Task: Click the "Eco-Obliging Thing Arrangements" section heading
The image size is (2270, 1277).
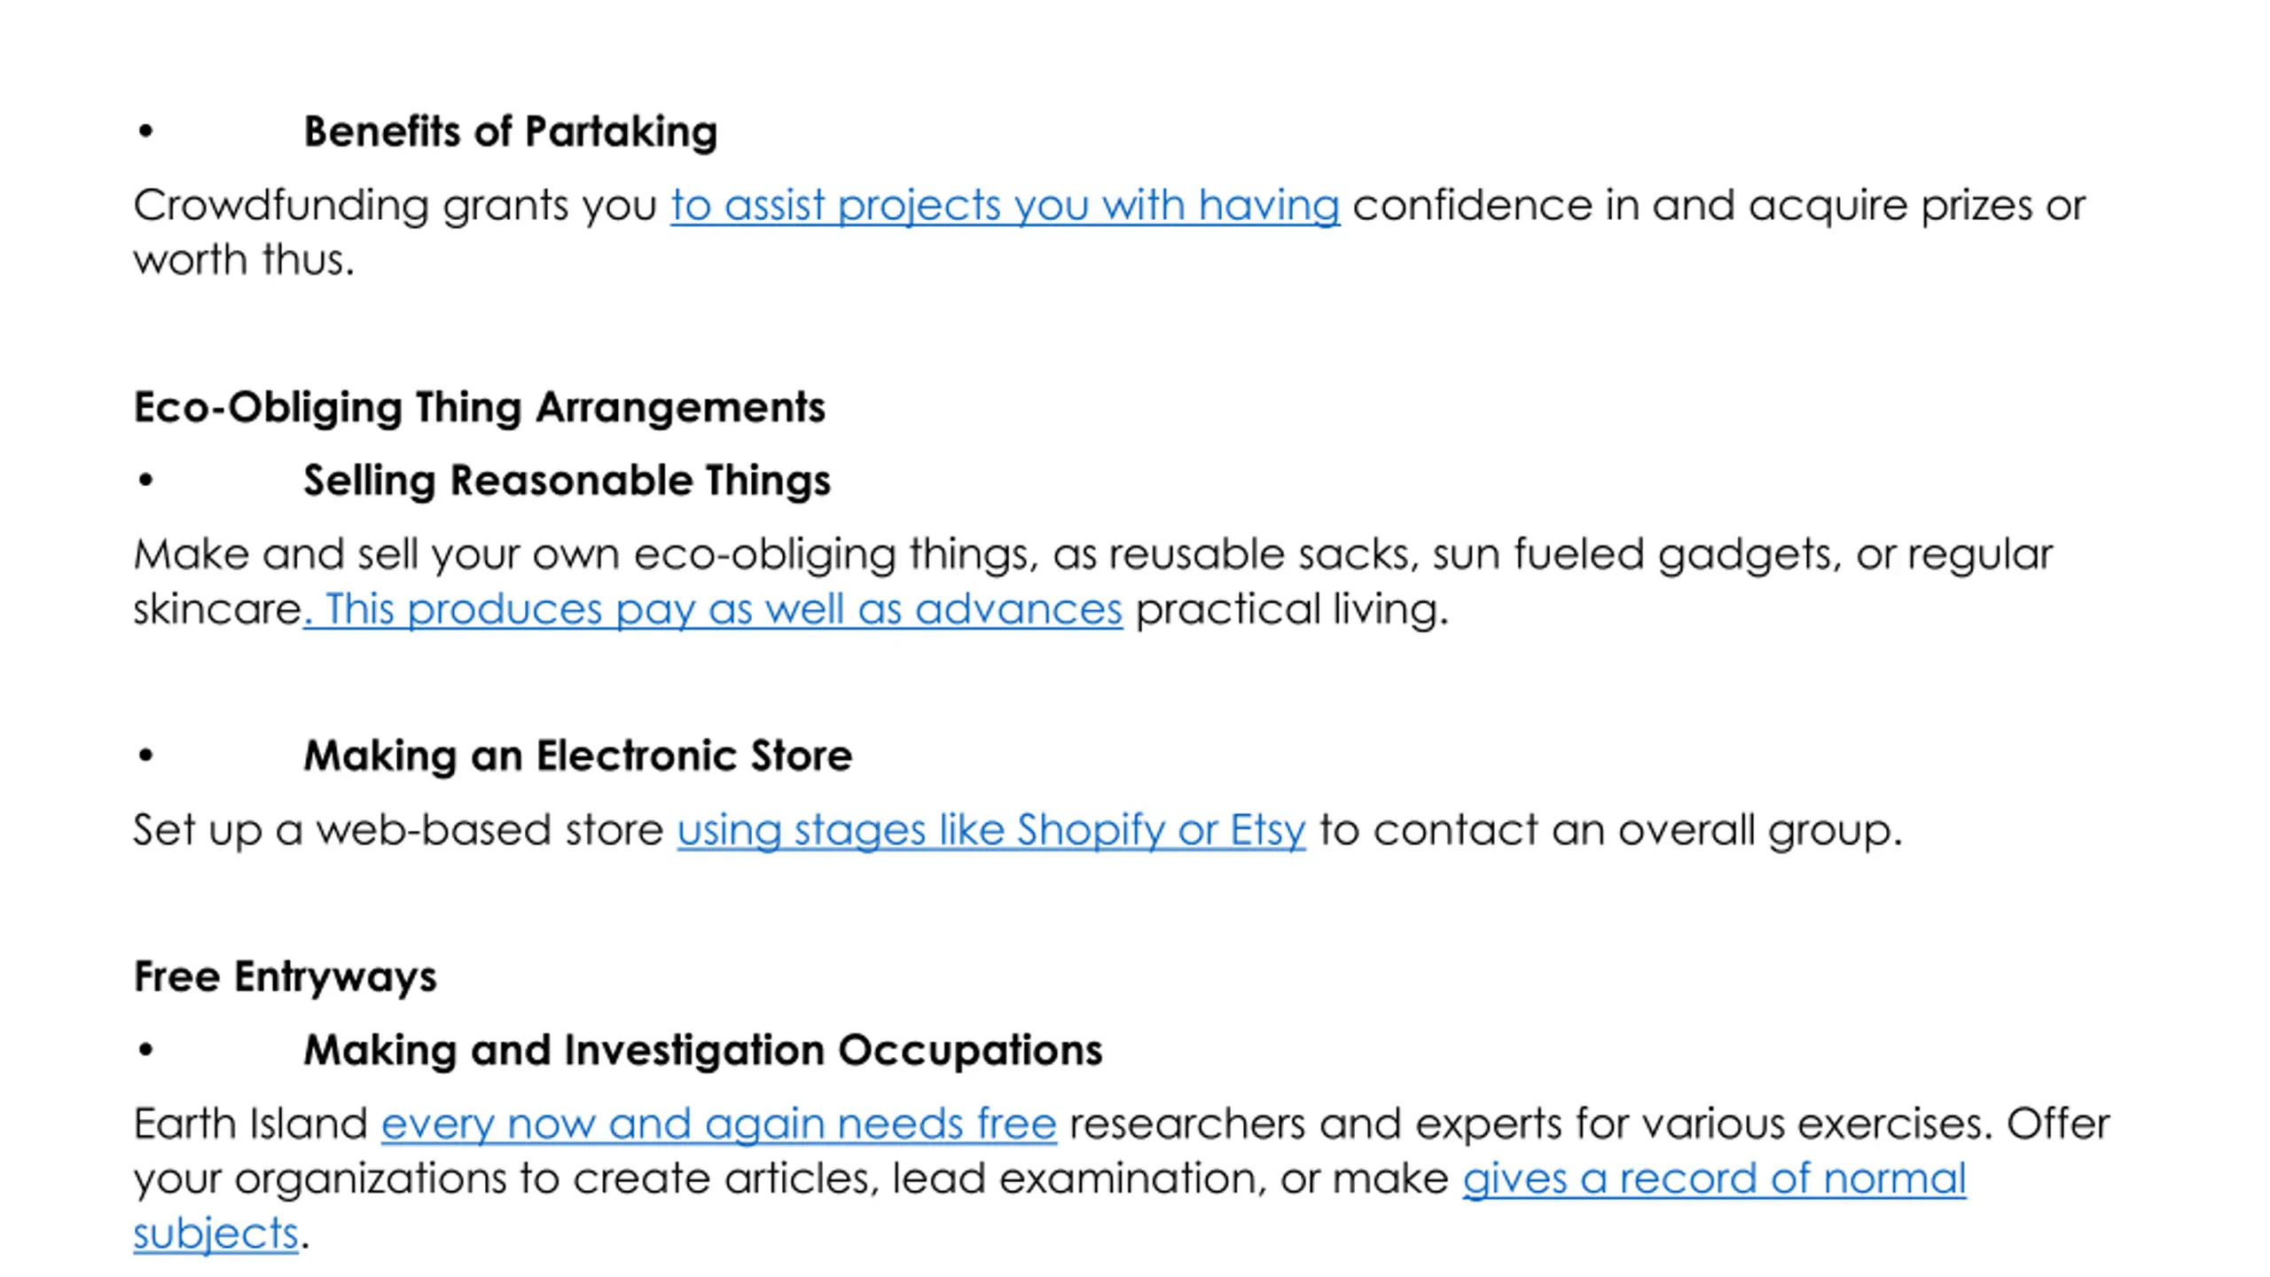Action: [x=479, y=408]
